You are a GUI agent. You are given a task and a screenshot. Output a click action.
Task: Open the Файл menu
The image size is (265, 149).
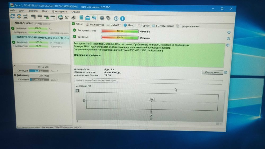[13, 11]
